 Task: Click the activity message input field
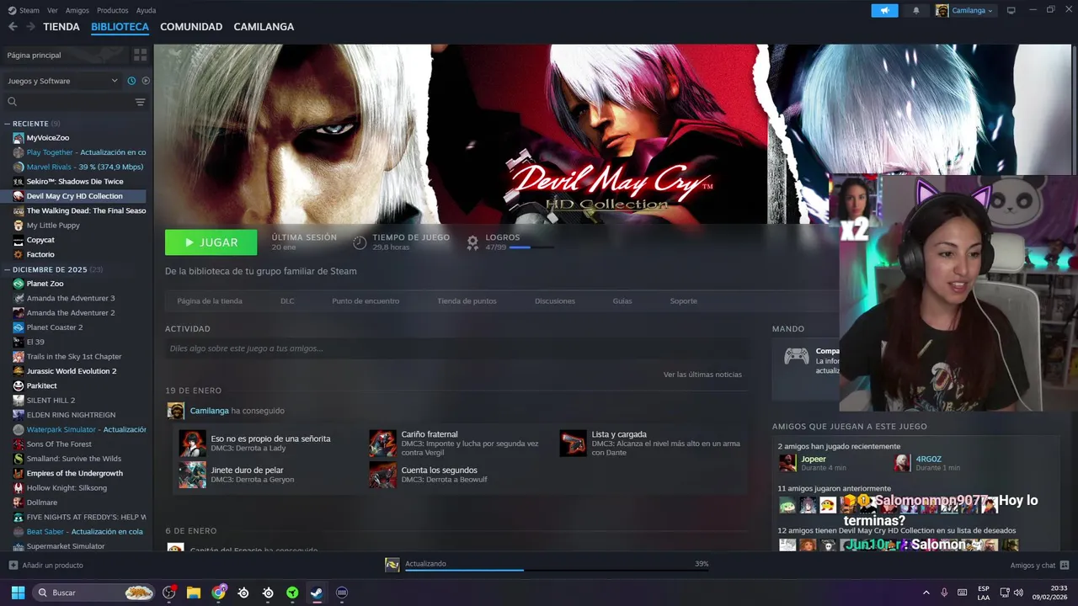tap(456, 348)
